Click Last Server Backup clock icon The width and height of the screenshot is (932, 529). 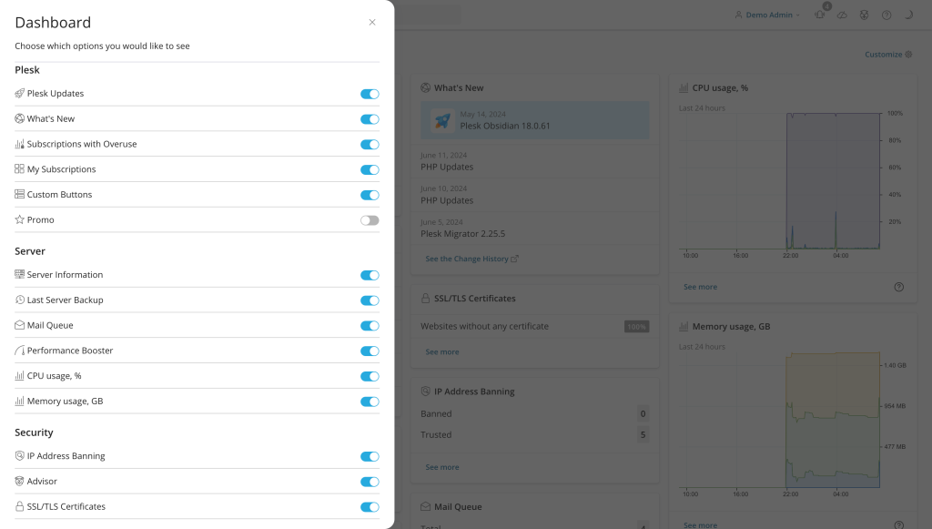coord(20,300)
